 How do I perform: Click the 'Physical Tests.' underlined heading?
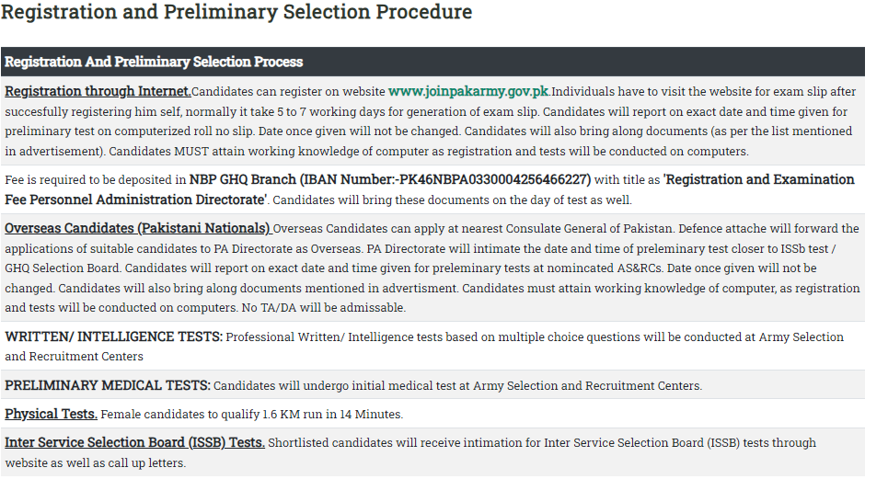[51, 415]
